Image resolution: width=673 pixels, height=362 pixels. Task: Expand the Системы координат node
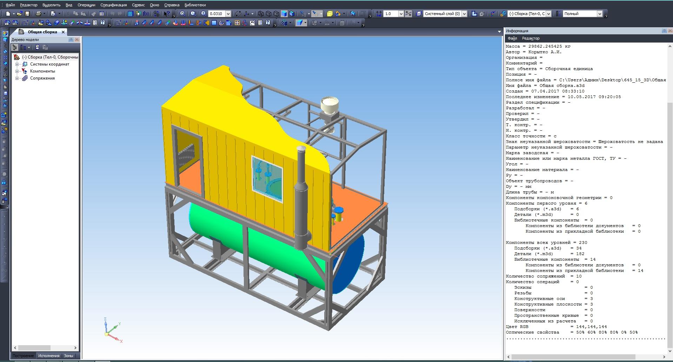coord(17,64)
